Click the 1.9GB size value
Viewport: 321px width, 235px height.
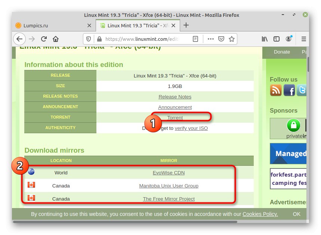175,86
